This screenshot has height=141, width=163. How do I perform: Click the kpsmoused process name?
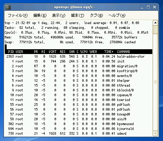125,124
